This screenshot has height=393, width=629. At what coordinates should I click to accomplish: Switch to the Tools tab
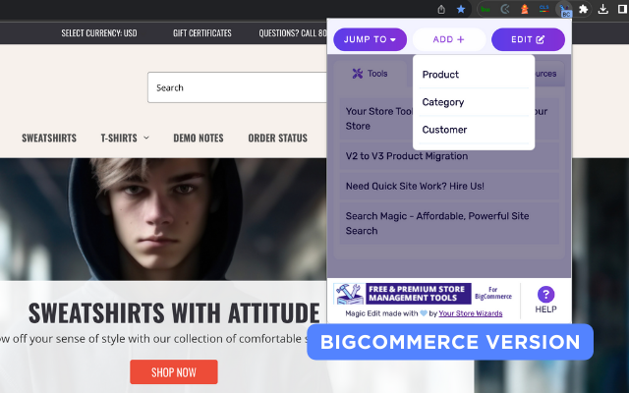370,74
